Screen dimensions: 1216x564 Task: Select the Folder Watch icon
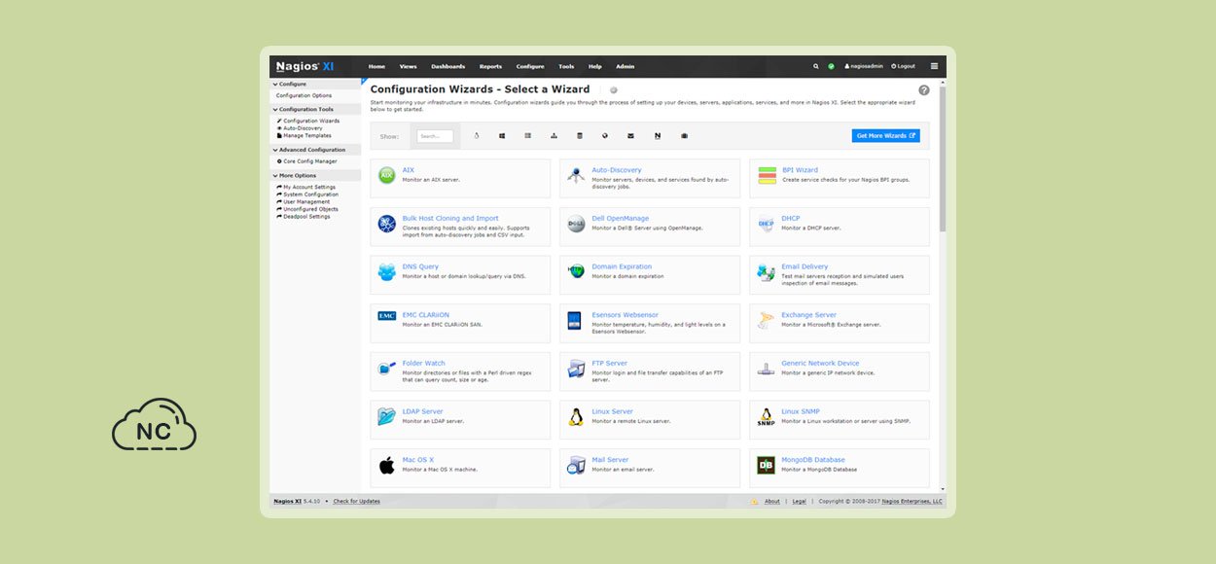point(386,369)
